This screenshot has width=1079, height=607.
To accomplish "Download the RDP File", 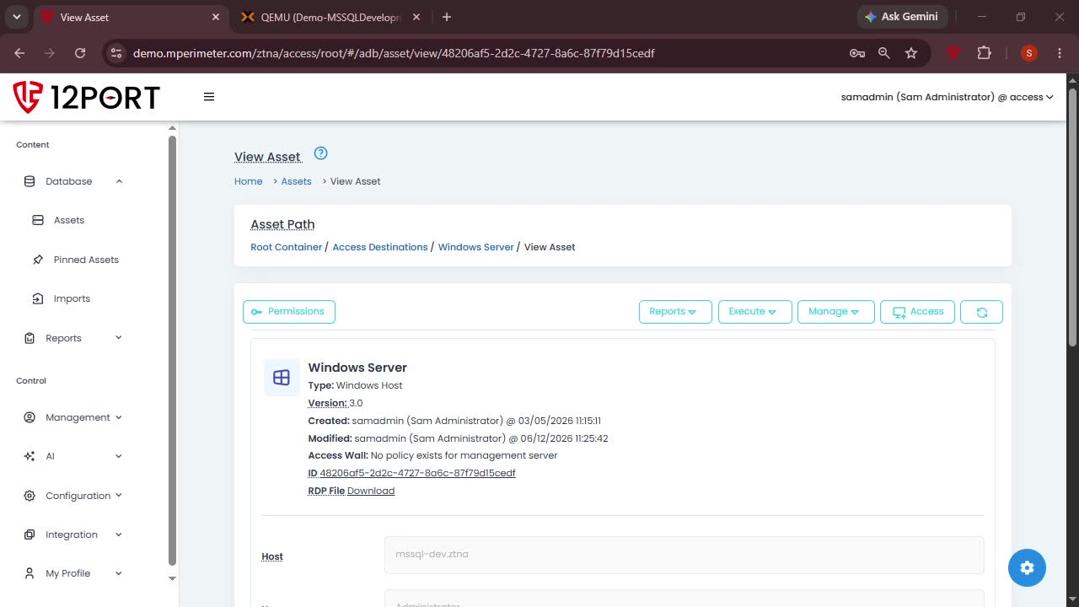I will tap(371, 491).
